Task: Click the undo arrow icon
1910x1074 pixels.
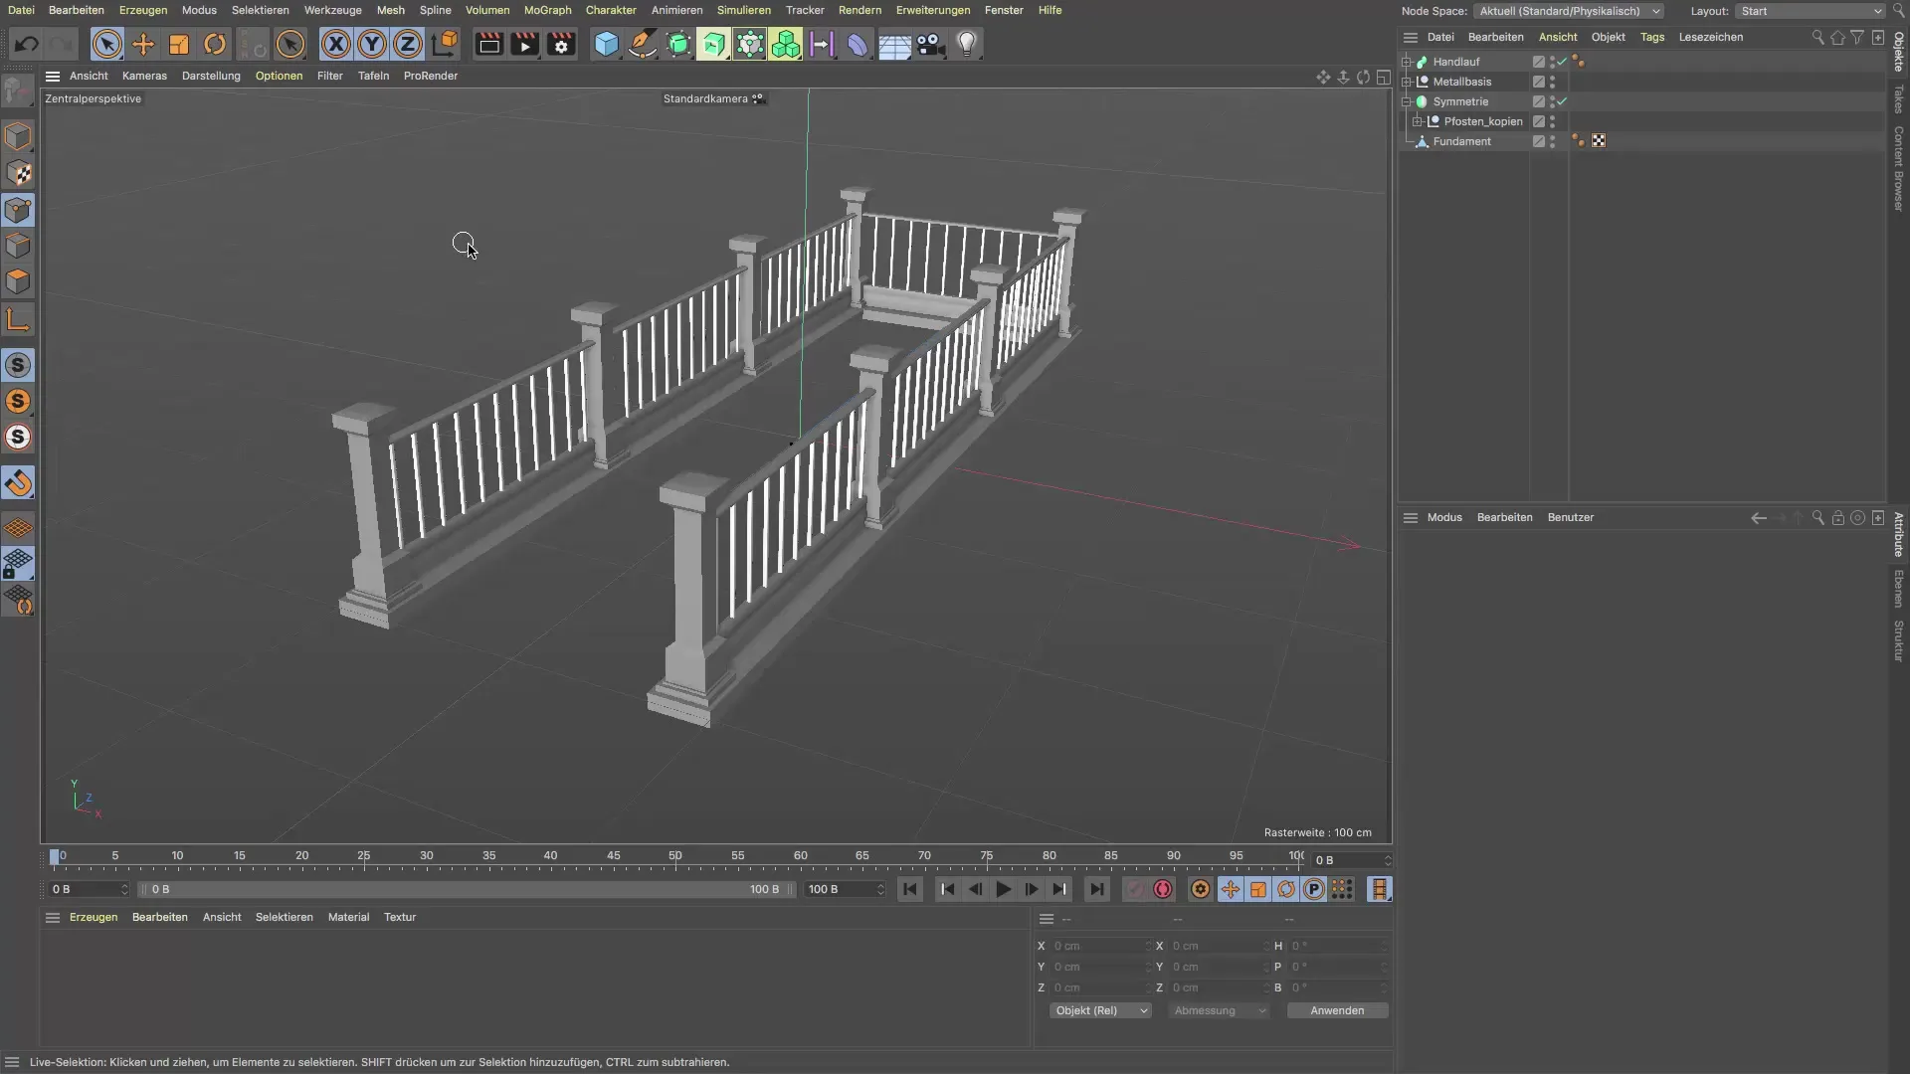Action: coord(27,44)
